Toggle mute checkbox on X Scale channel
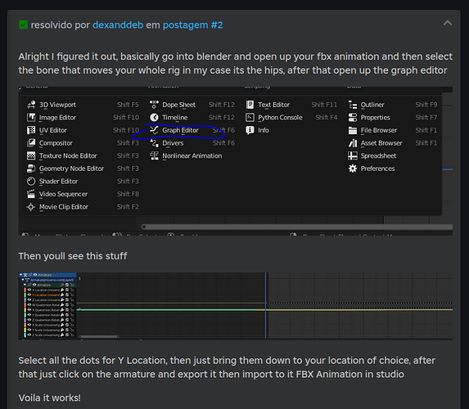Viewport: 469px width, 409px height. pos(67,325)
